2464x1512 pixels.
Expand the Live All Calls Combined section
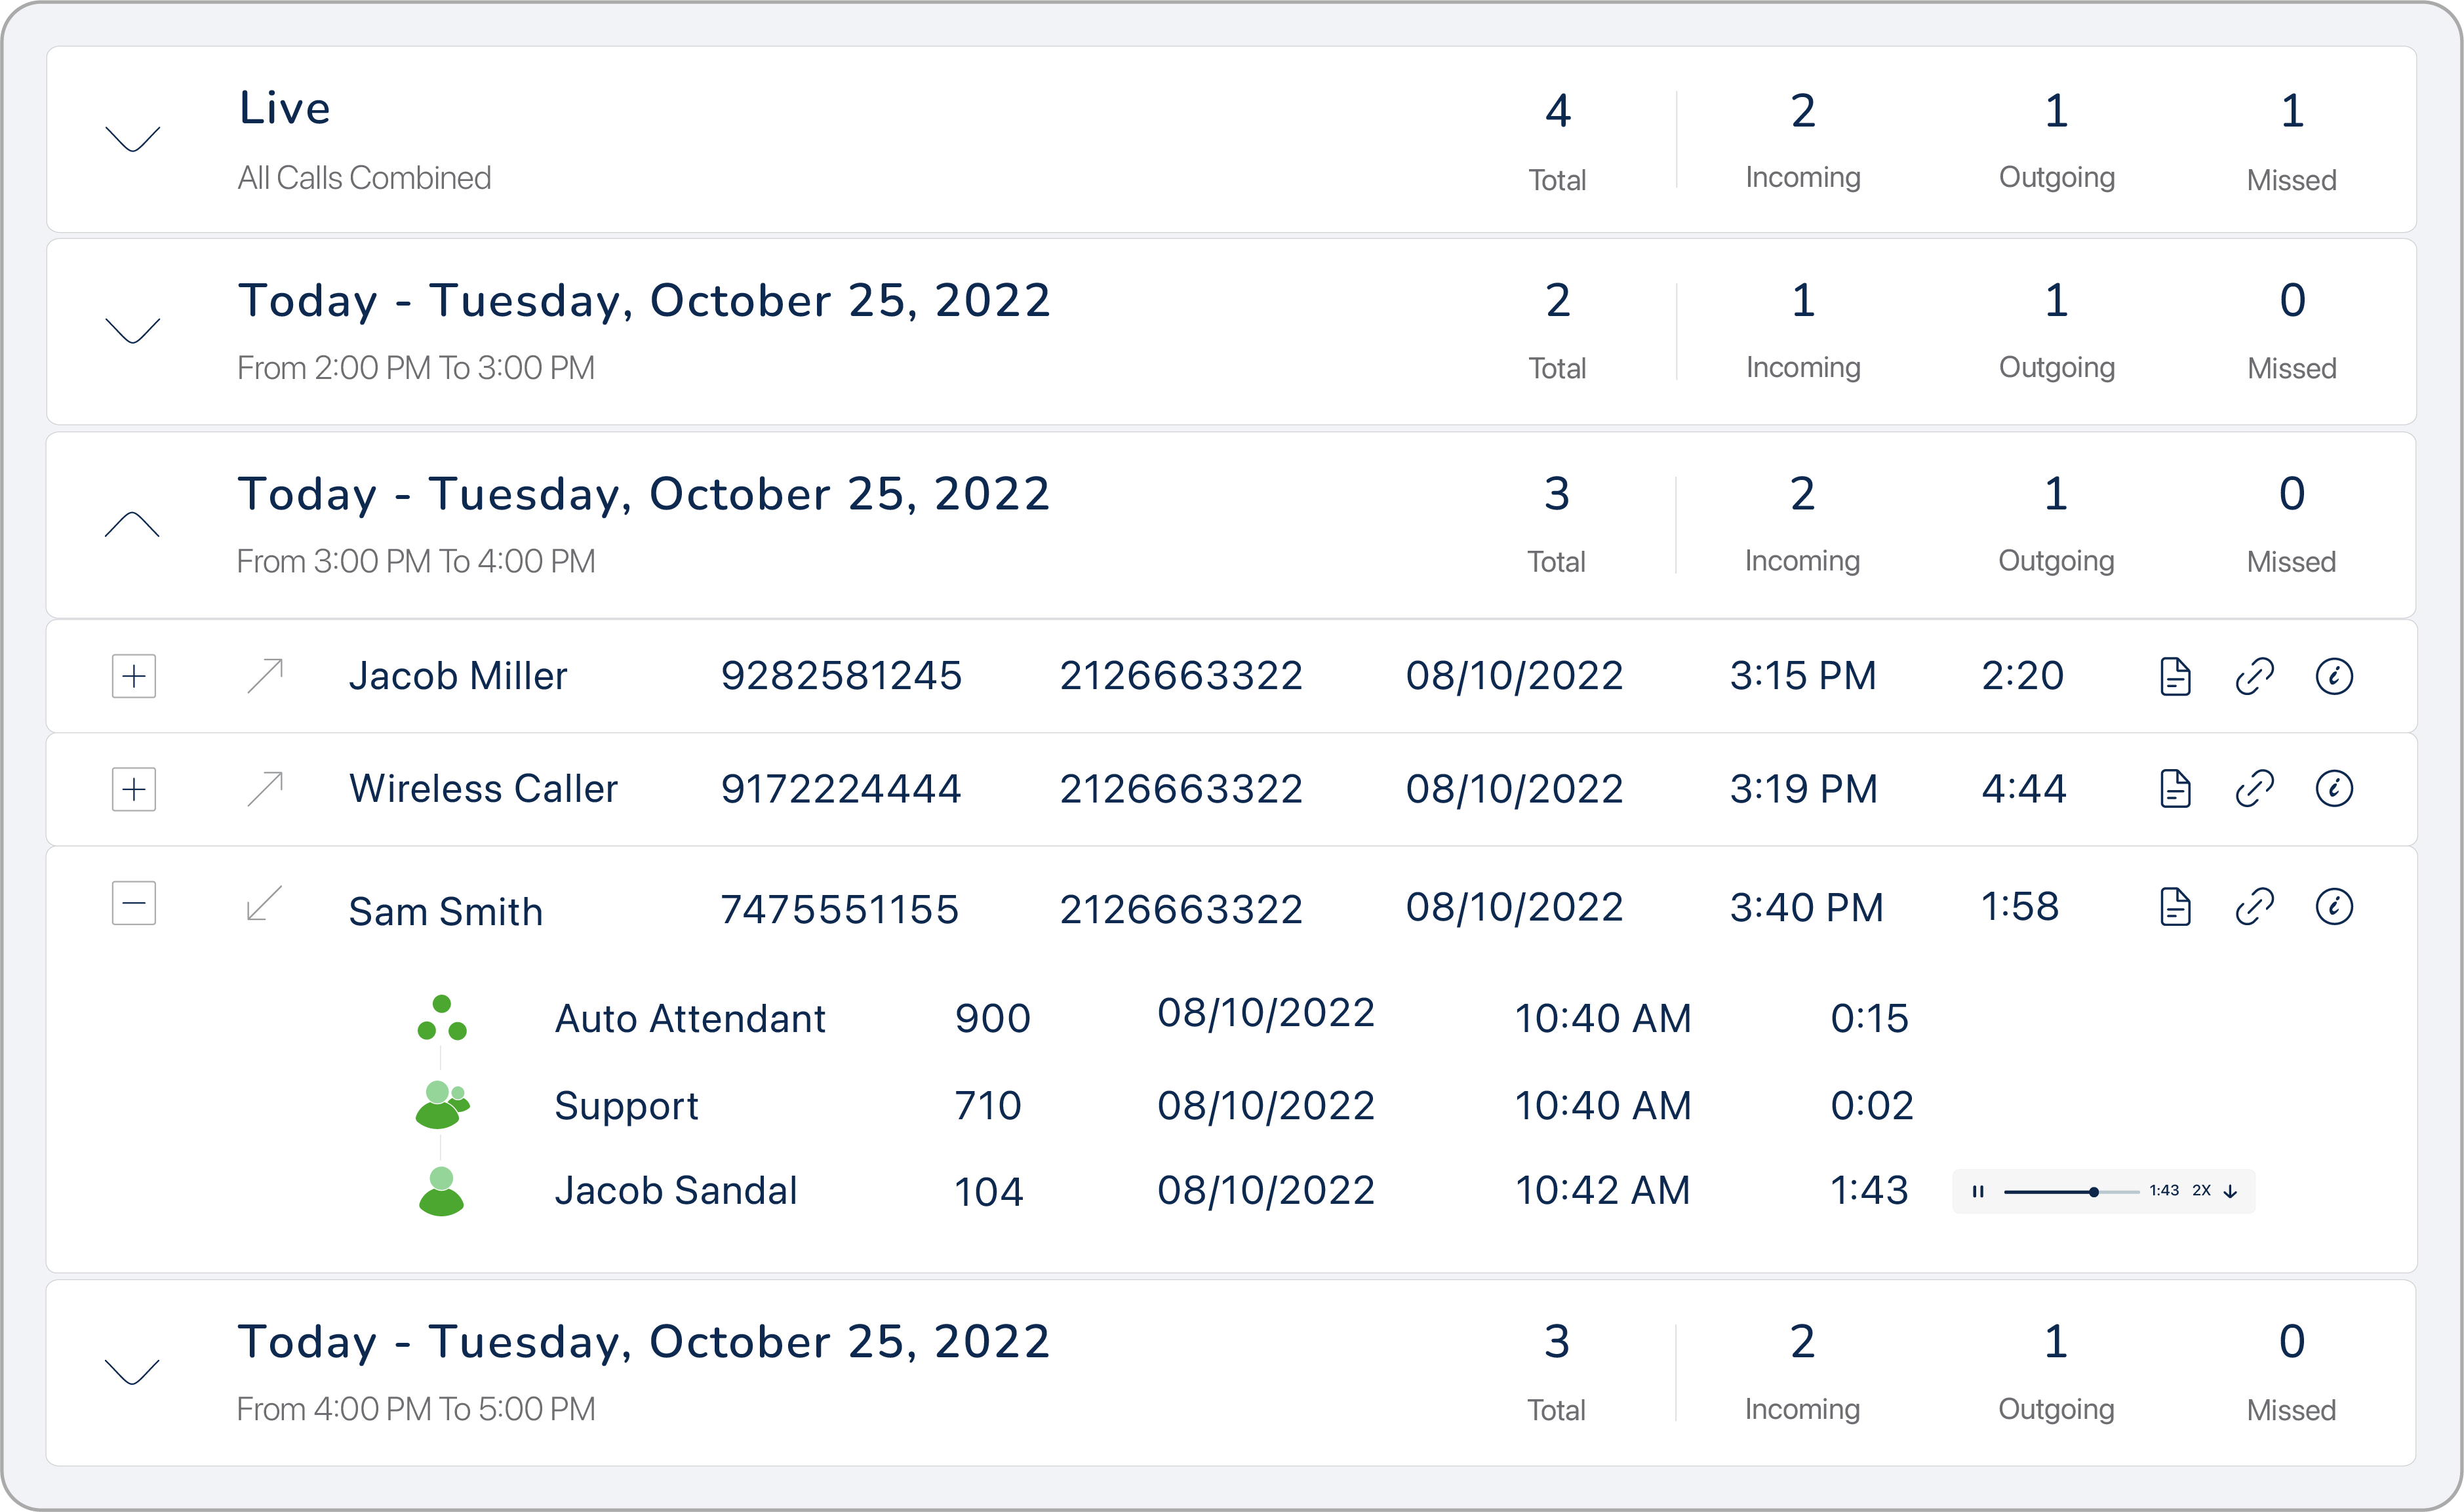coord(133,139)
